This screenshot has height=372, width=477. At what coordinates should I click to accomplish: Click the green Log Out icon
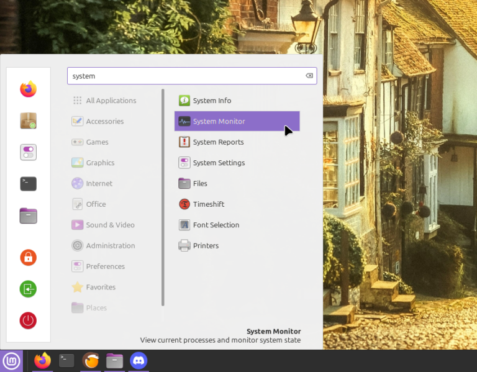[29, 289]
